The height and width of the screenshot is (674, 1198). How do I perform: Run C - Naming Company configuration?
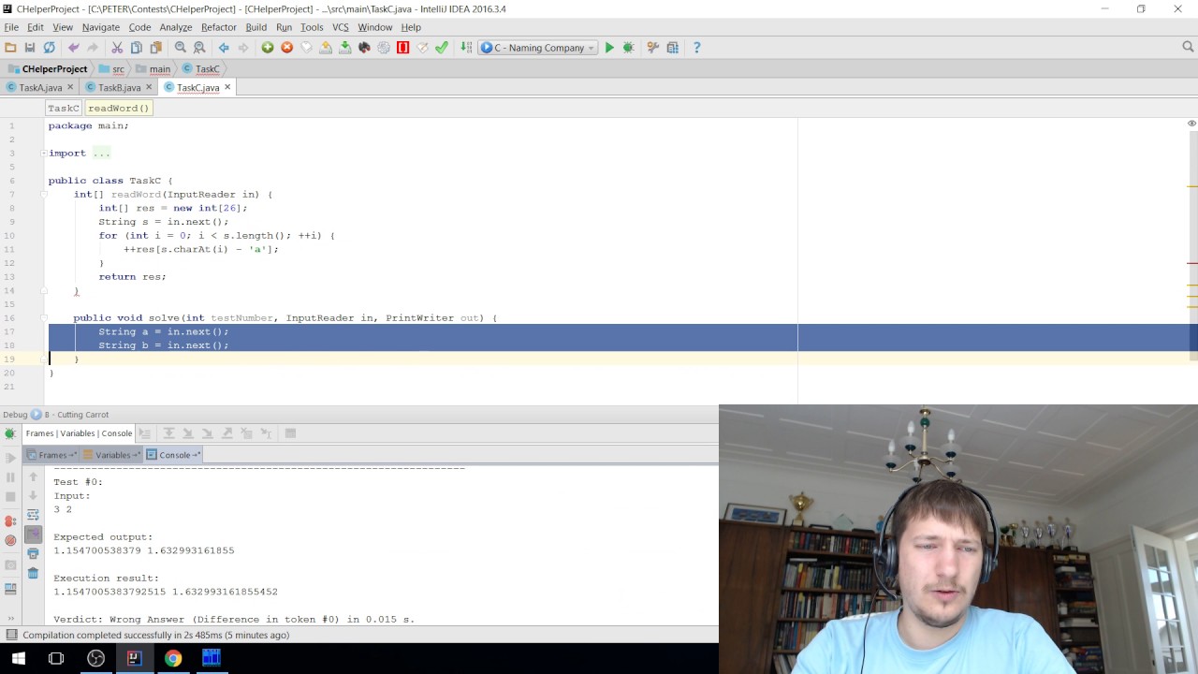click(609, 48)
